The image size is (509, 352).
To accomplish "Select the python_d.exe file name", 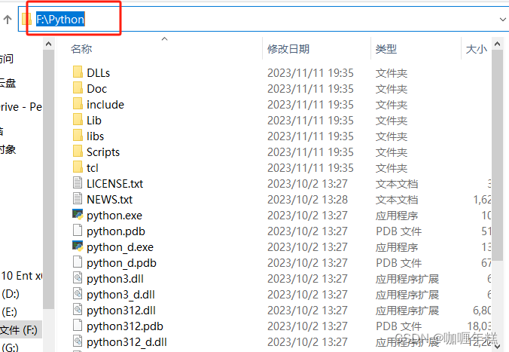I will click(120, 247).
